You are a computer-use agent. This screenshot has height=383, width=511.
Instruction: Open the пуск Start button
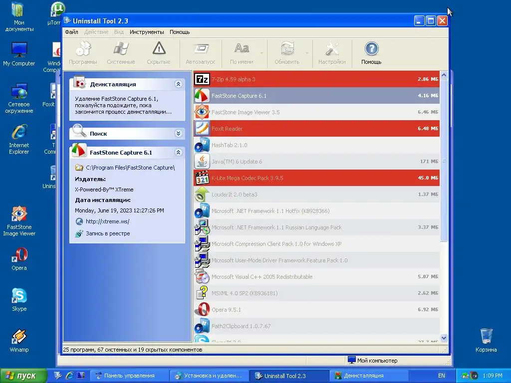[x=23, y=376]
